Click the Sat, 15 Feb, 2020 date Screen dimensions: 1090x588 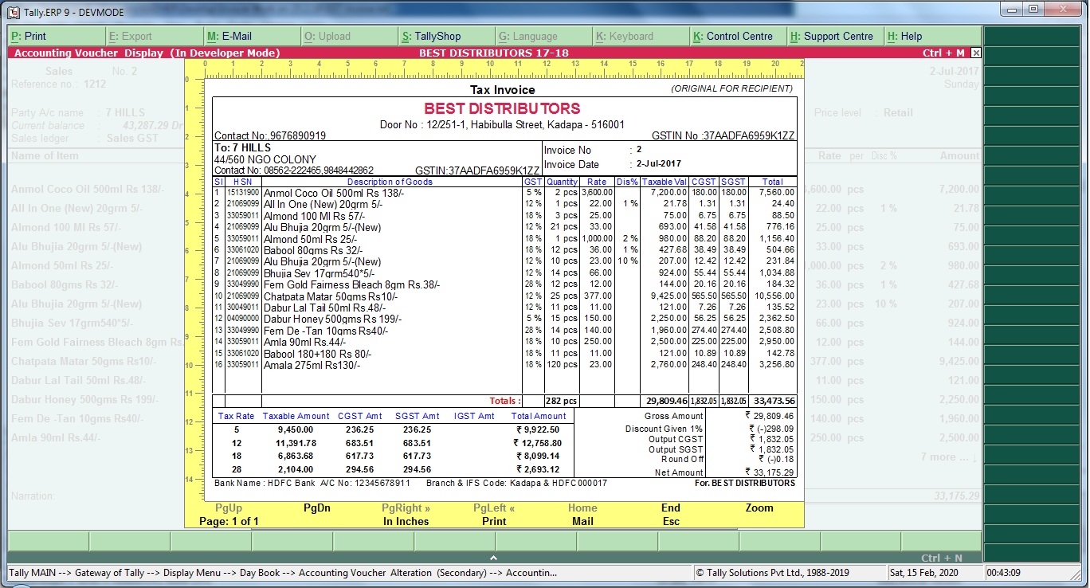pos(926,573)
